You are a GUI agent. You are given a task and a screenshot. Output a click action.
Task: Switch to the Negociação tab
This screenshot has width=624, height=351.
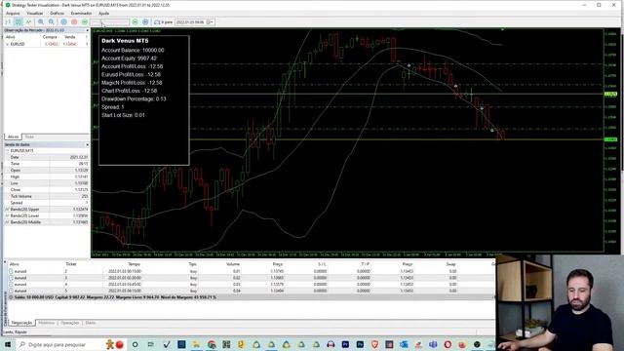coord(21,323)
